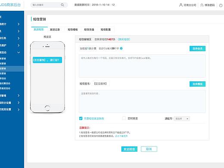Expand the sidebar item ending in 任务

pos(19,38)
